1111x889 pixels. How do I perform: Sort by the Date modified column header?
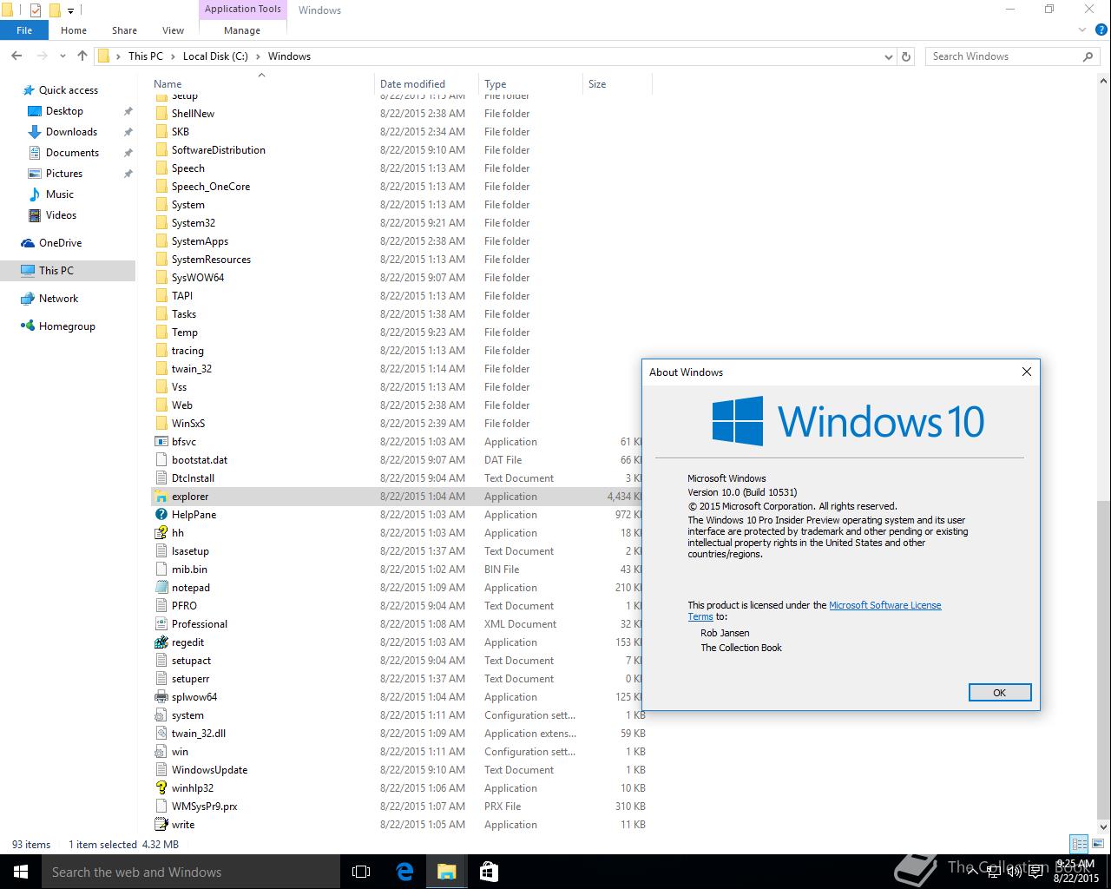[x=427, y=84]
